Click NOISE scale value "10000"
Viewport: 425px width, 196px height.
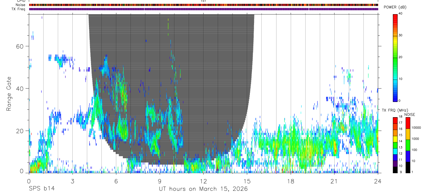point(416,128)
